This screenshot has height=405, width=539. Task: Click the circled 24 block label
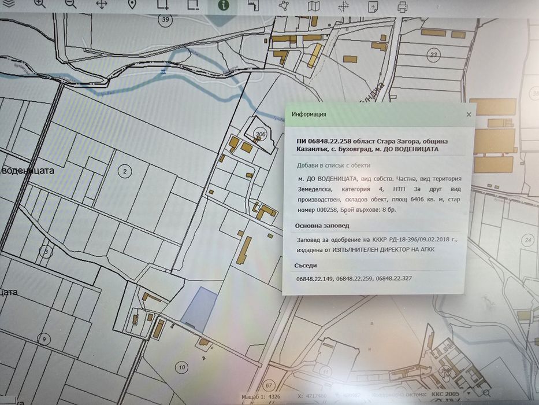point(527,240)
